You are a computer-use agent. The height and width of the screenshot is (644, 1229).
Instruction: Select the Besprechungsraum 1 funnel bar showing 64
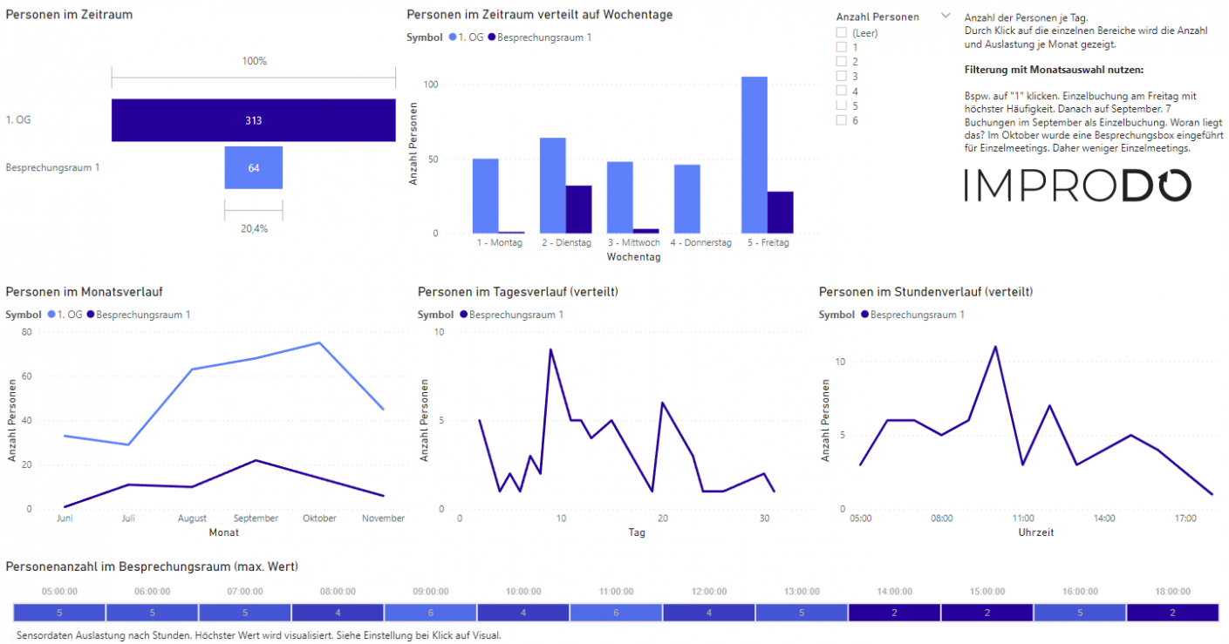point(253,167)
